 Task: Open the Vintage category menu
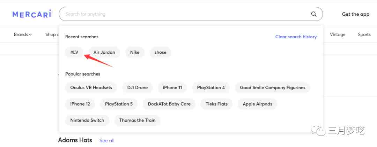pos(338,34)
